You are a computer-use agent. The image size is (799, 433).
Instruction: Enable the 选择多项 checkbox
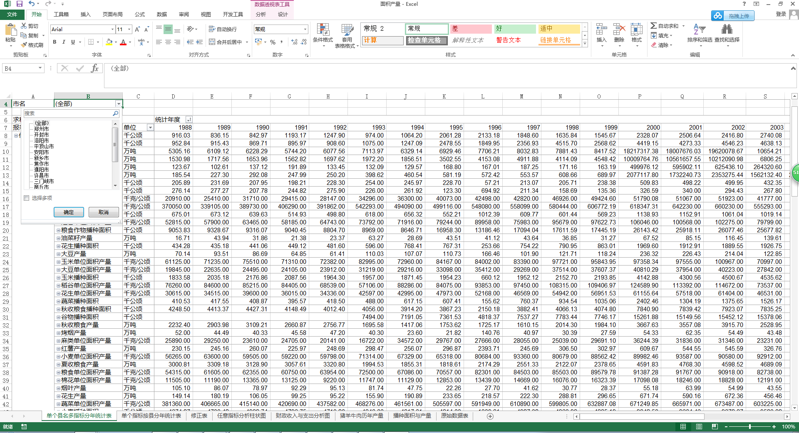tap(27, 198)
